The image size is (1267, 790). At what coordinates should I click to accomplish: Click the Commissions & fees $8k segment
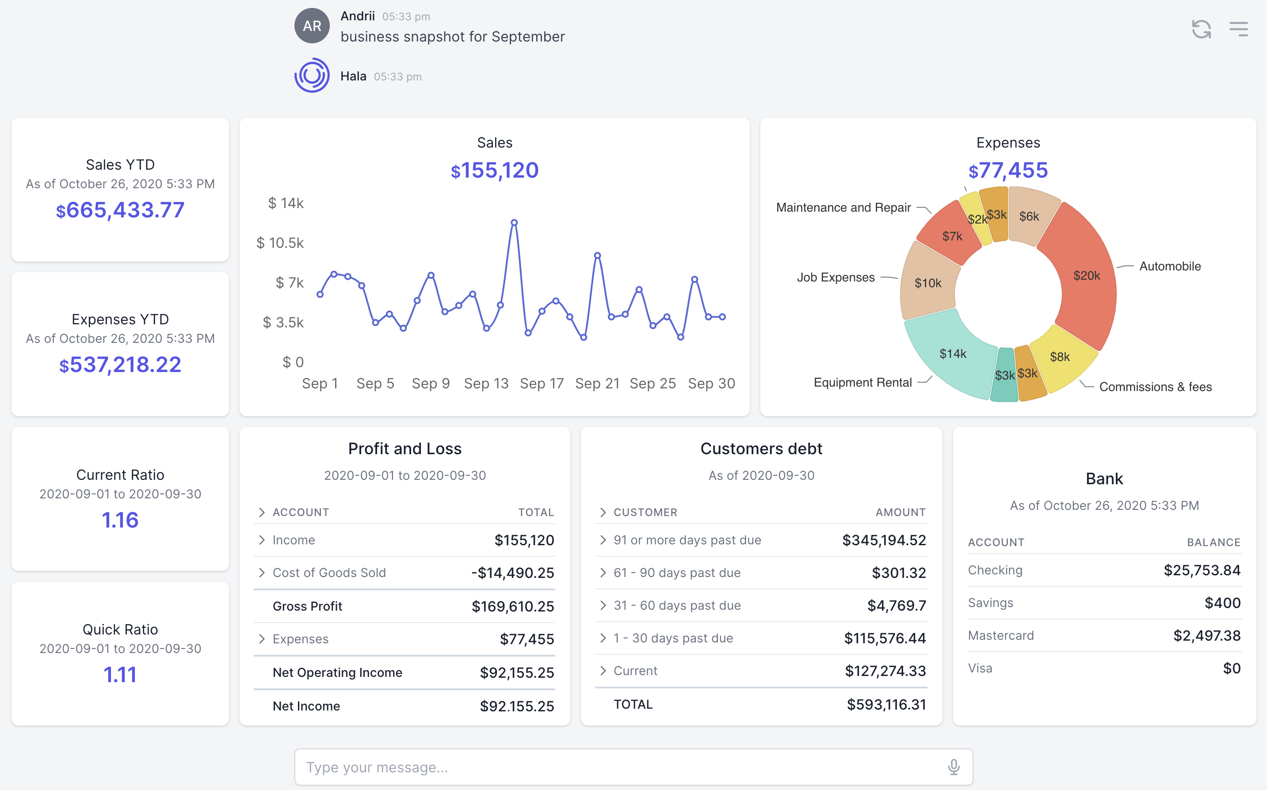[x=1060, y=357]
